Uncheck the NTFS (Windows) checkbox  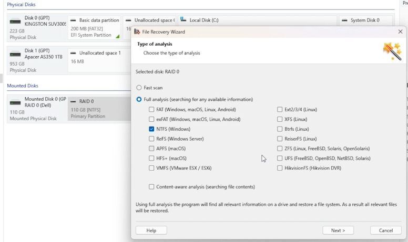pos(151,129)
